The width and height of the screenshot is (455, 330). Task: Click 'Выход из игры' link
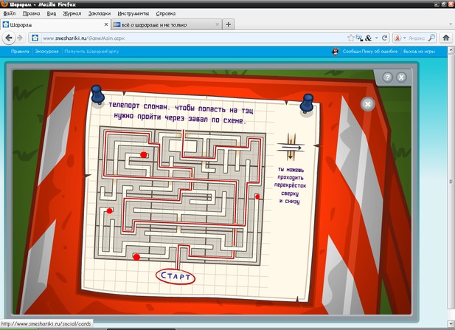(419, 52)
